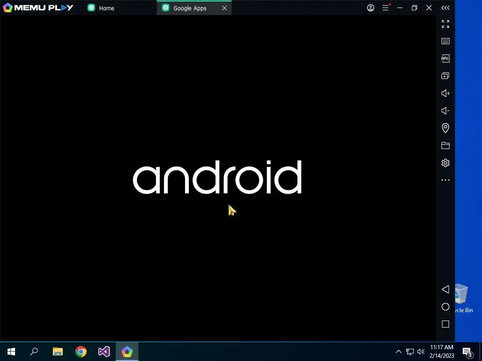Open the Windows Start menu
The height and width of the screenshot is (361, 482).
tap(11, 352)
